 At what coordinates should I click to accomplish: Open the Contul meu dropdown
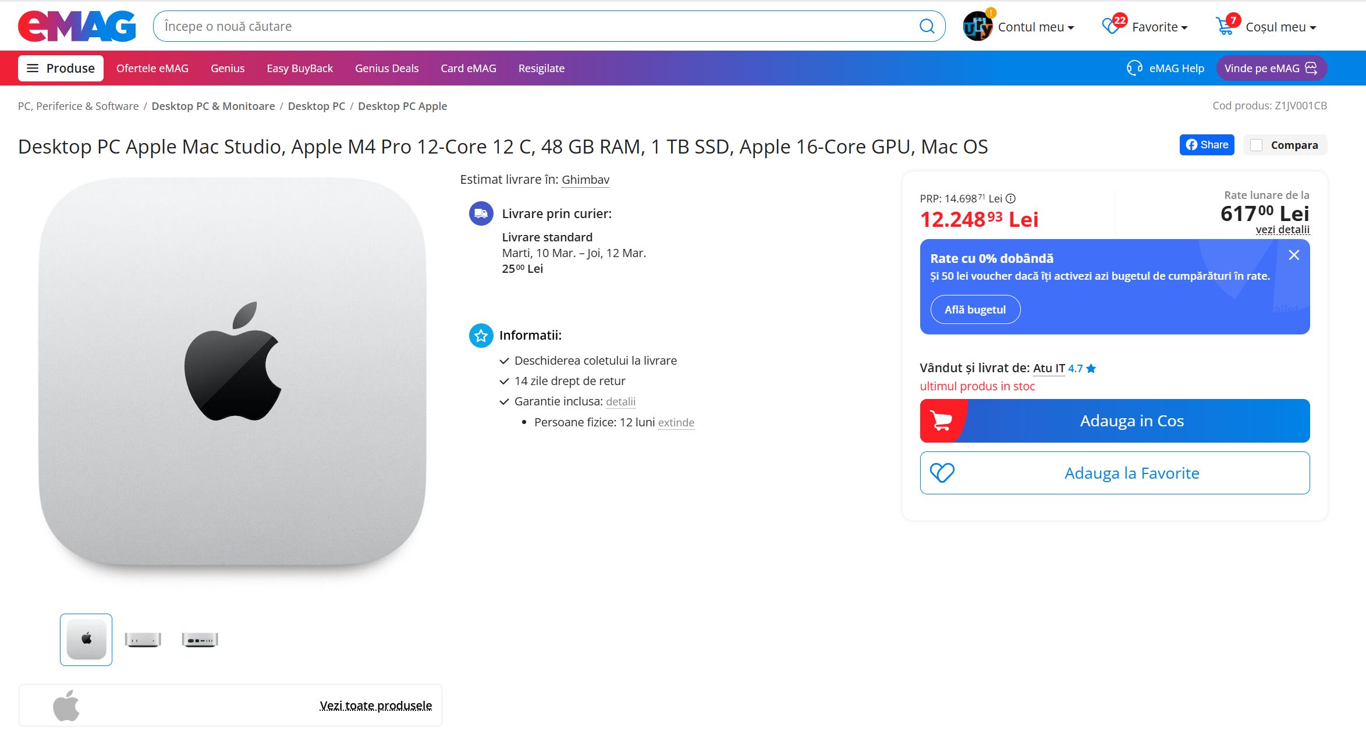pos(1036,27)
